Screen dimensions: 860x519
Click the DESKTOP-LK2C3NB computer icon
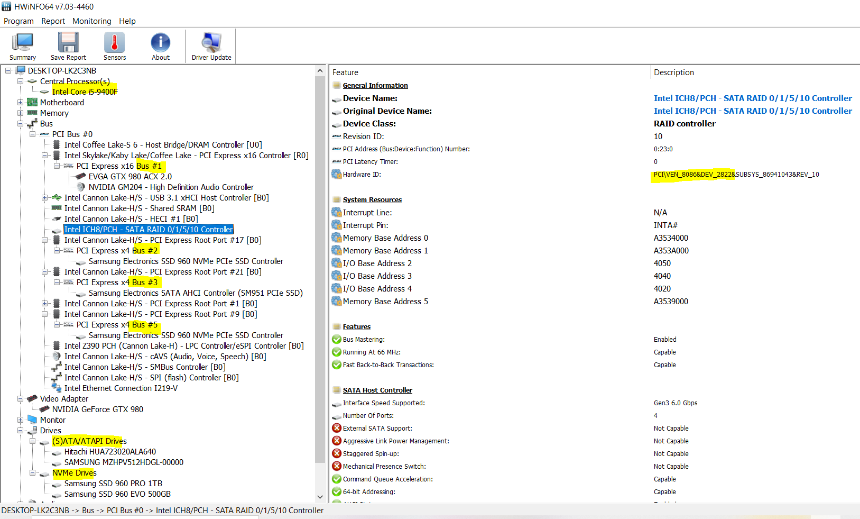pos(21,70)
